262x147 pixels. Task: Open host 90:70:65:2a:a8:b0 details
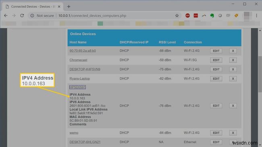tap(83, 51)
